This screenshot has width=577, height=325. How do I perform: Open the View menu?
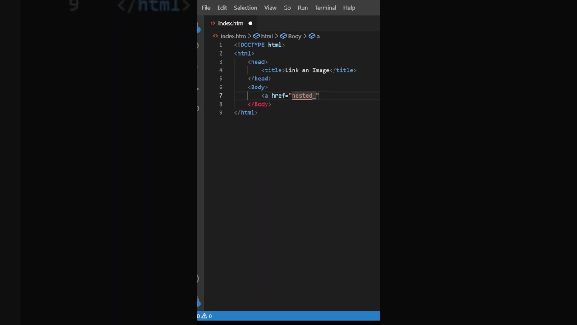pos(270,8)
